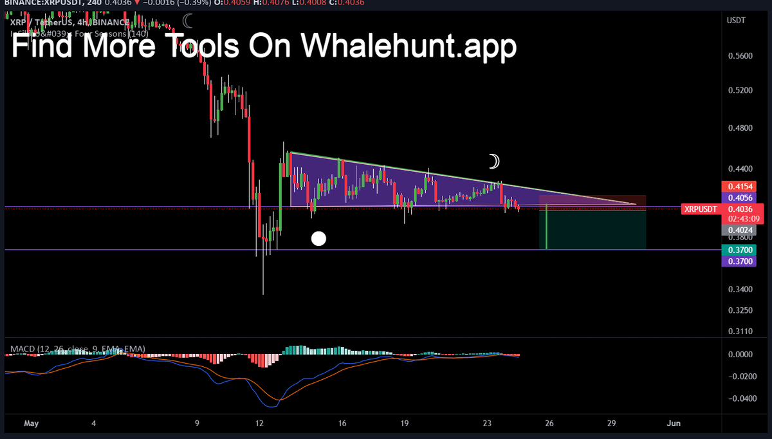The width and height of the screenshot is (772, 439).
Task: Click the 26 date label on the time axis
Action: 549,424
